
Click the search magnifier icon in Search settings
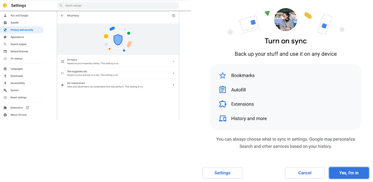(x=61, y=6)
